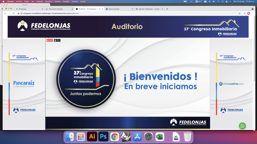257x144 pixels.
Task: Open the Editar menu
Action: point(26,1)
